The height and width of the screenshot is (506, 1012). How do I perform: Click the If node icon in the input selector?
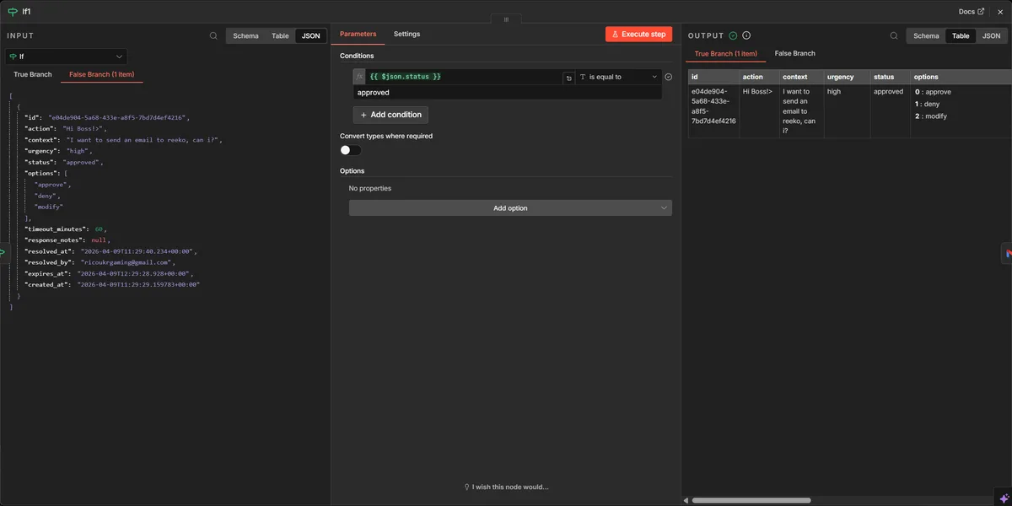[13, 57]
